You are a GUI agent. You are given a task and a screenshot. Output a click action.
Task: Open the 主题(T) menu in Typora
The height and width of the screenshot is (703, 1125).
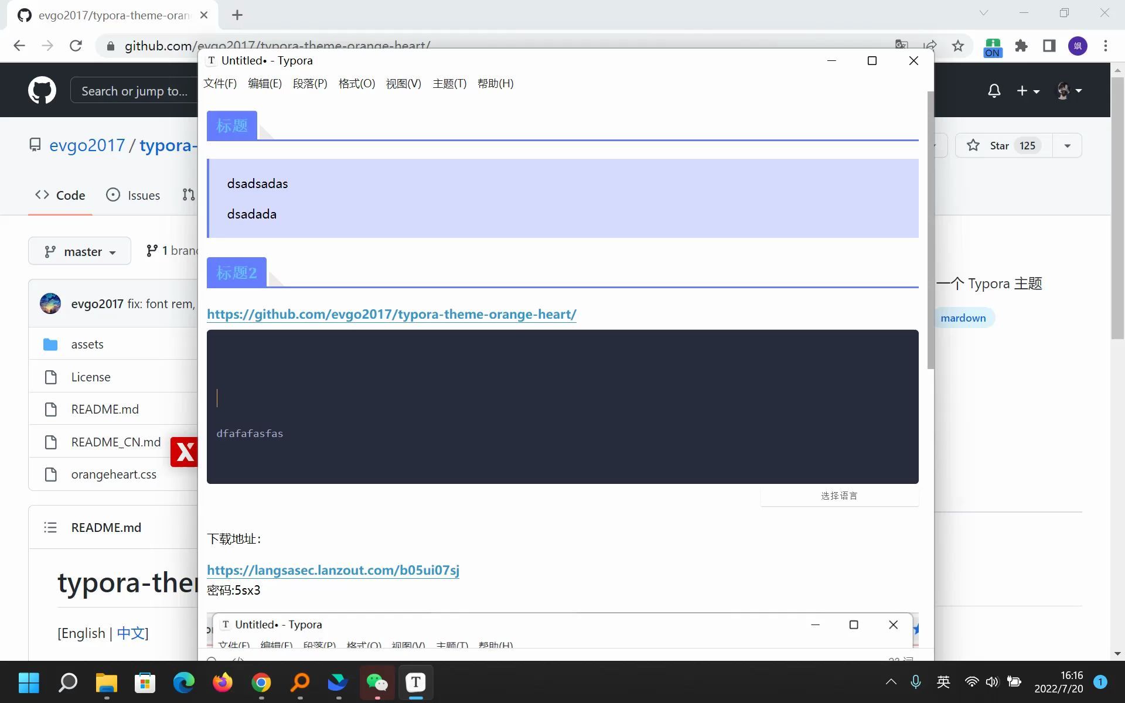pos(449,83)
